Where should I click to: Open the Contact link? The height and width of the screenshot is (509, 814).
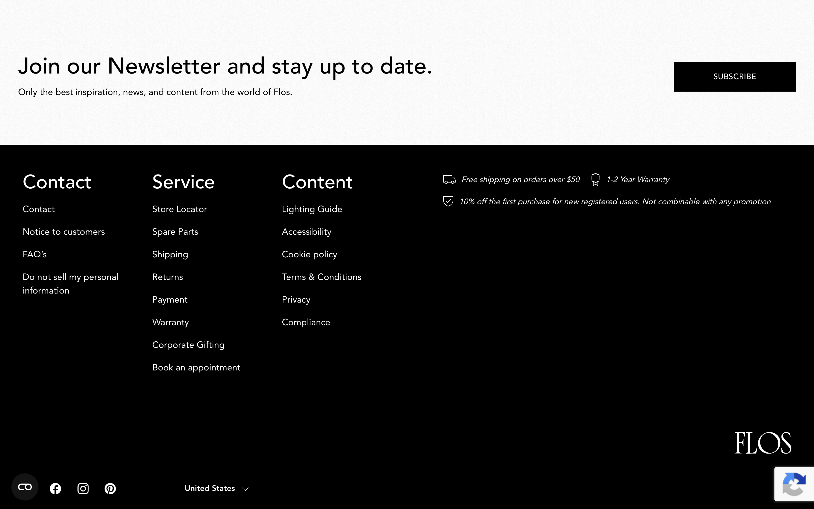click(x=39, y=209)
